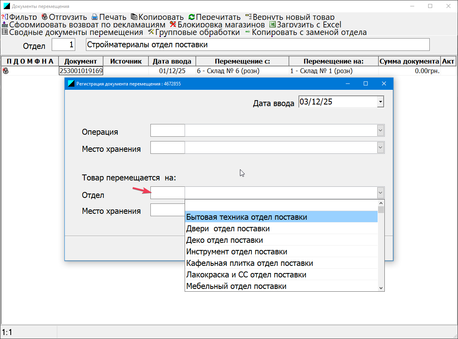Click the 1 - Склад № 1 (розн) cell
Screen dimensions: 458x339
pyautogui.click(x=333, y=71)
